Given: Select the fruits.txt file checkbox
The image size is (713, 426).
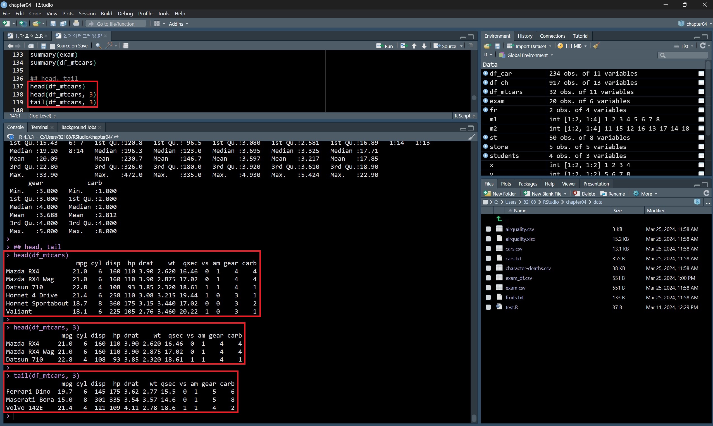Looking at the screenshot, I should (488, 298).
